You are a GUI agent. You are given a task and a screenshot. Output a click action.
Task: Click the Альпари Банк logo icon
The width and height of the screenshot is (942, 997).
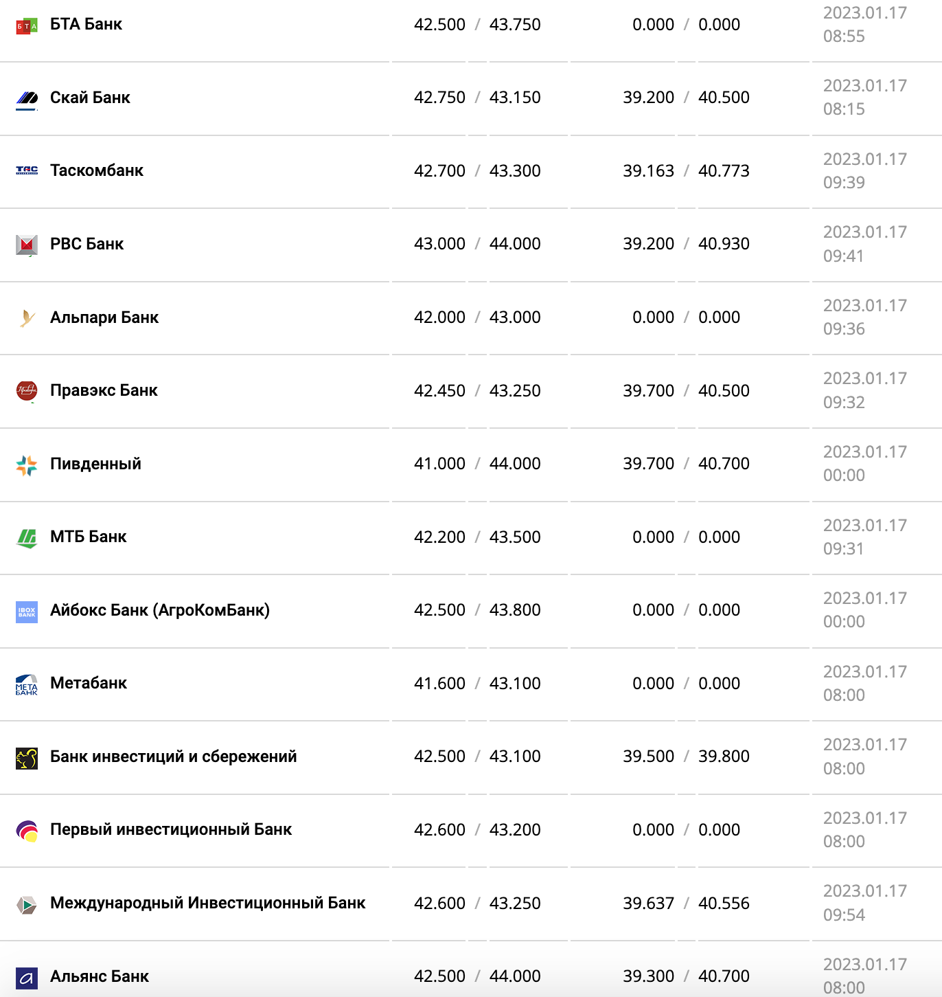tap(26, 317)
